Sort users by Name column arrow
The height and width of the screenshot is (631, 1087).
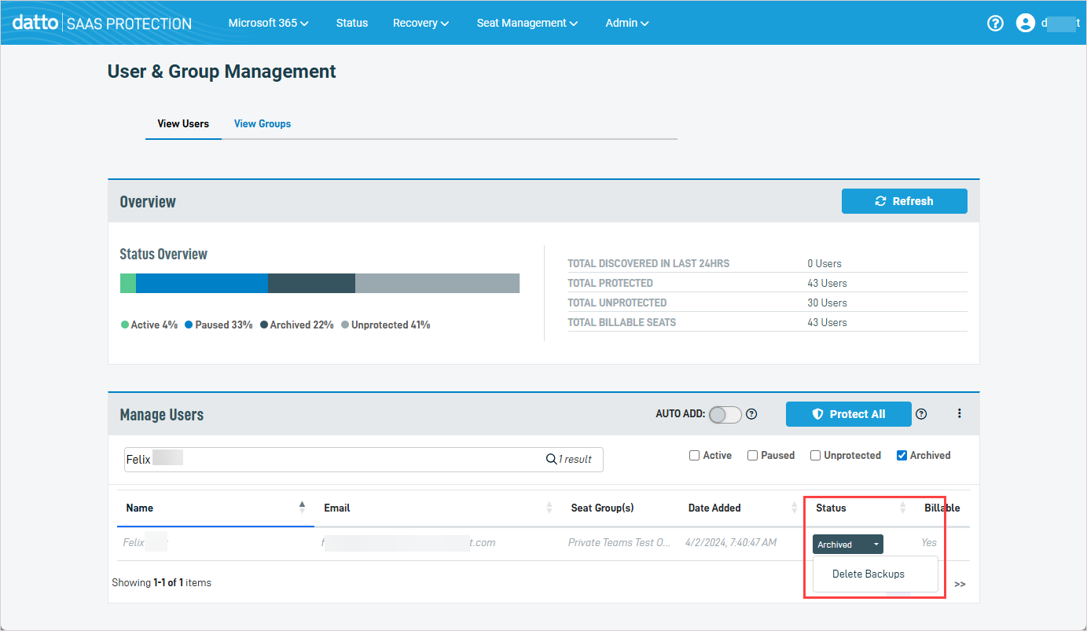302,508
